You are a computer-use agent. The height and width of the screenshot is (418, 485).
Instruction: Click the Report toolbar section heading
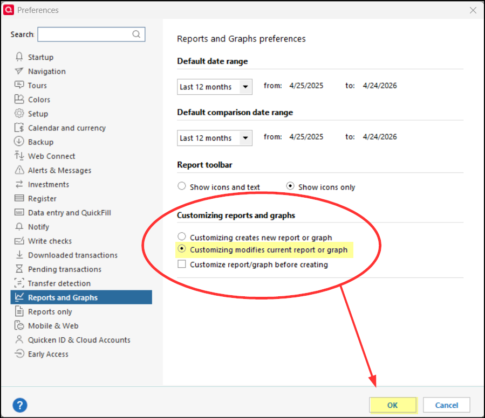click(204, 165)
